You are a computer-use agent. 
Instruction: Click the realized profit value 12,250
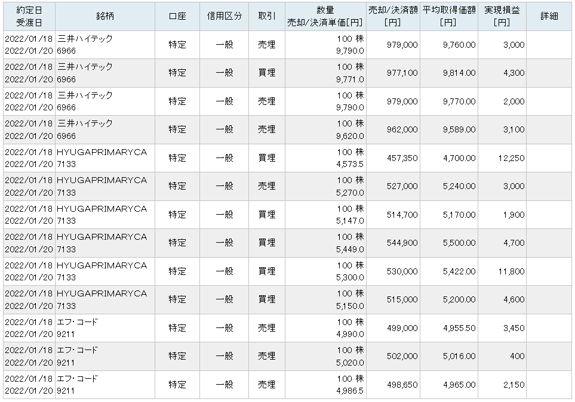[x=512, y=158]
